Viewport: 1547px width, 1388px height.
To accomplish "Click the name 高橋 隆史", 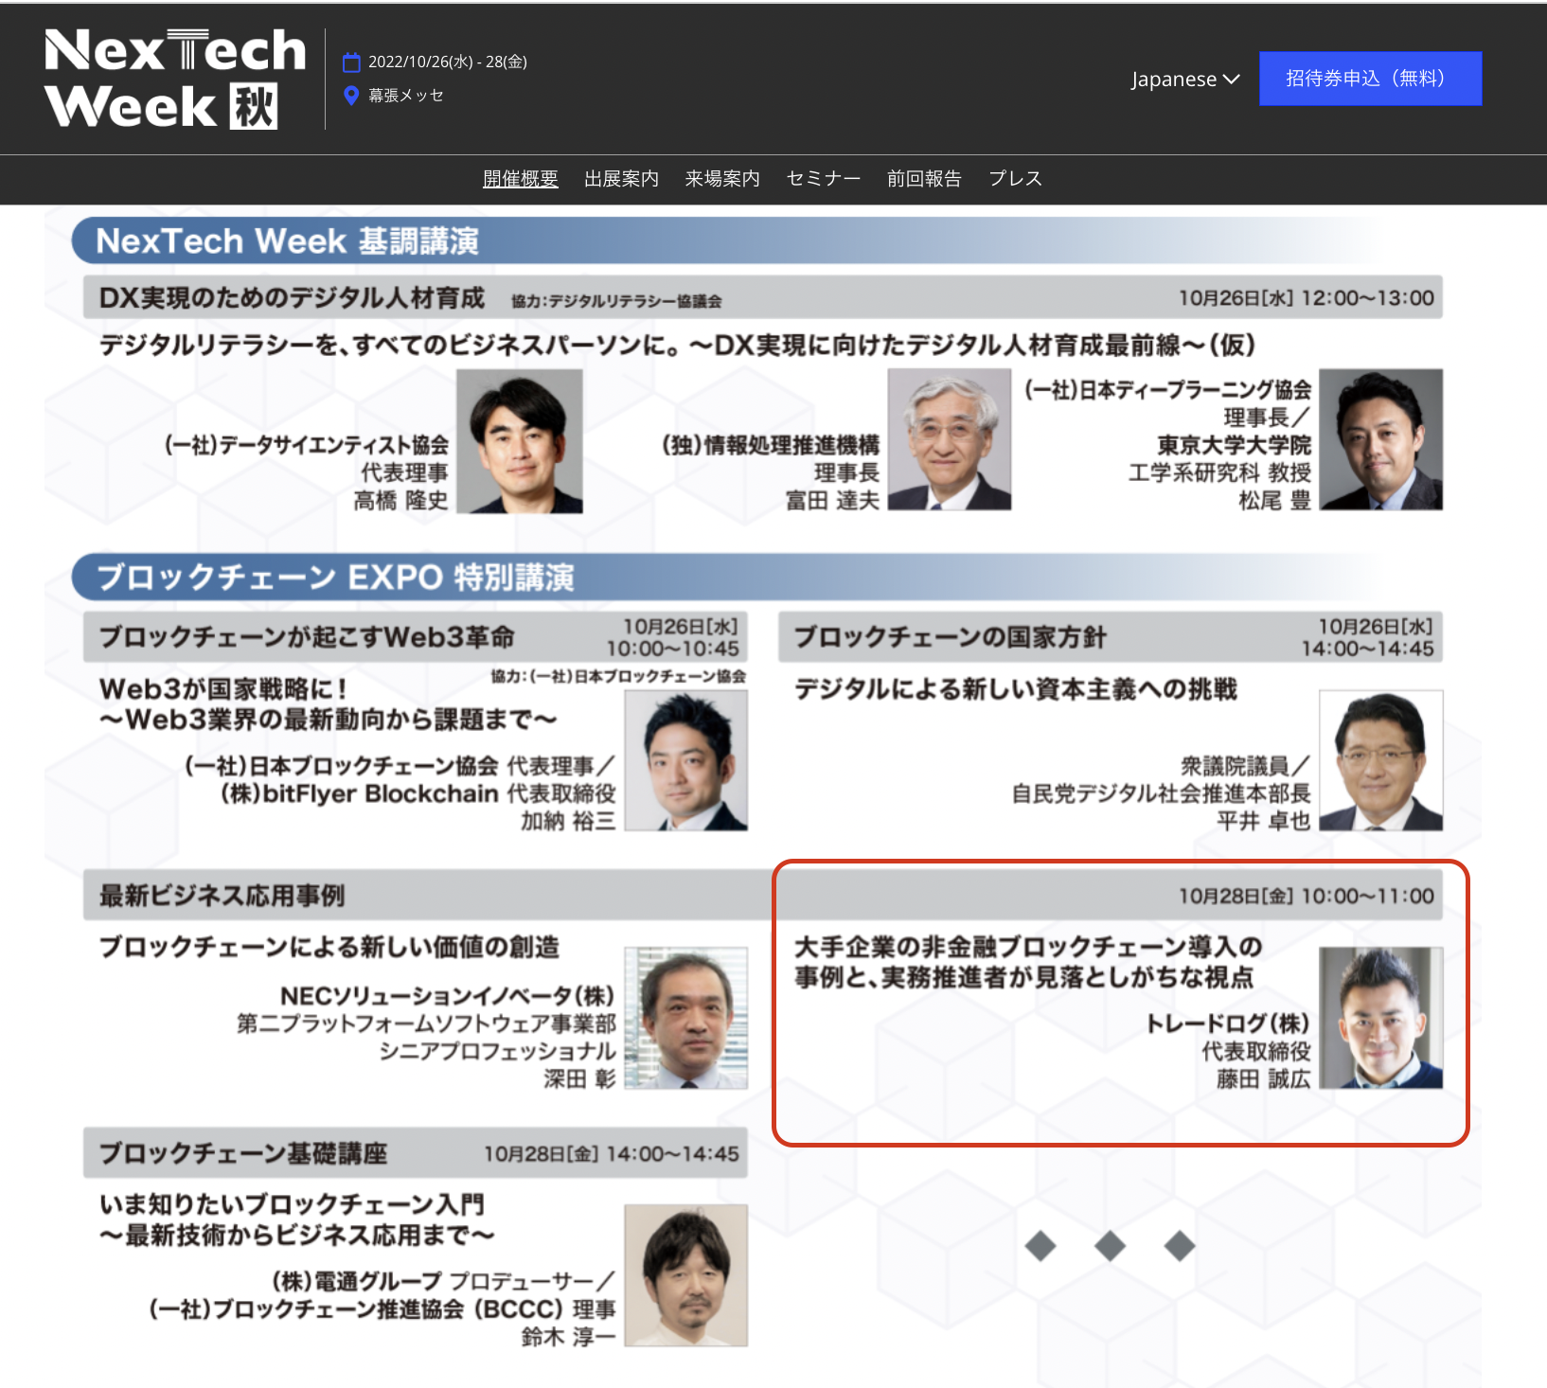I will [400, 501].
